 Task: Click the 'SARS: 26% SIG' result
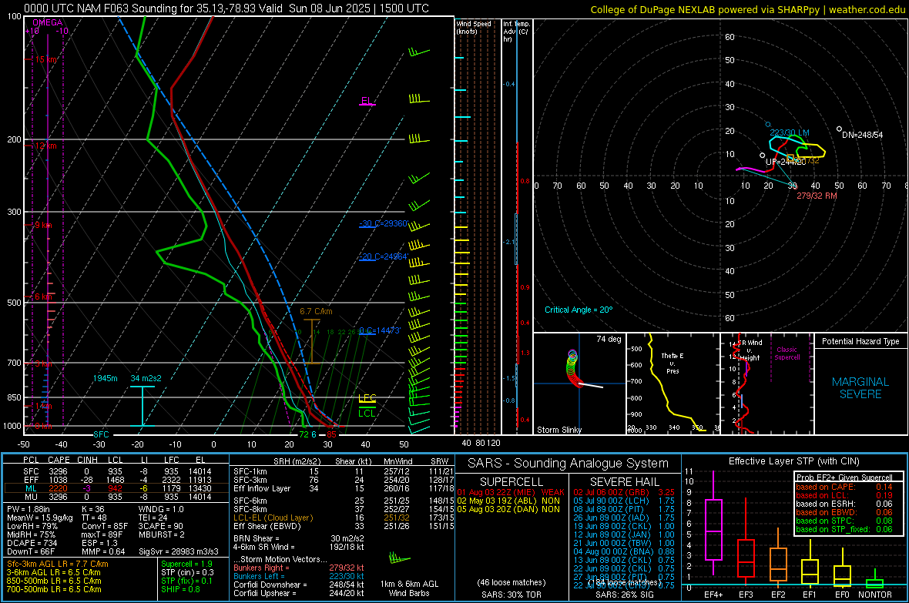(x=624, y=595)
